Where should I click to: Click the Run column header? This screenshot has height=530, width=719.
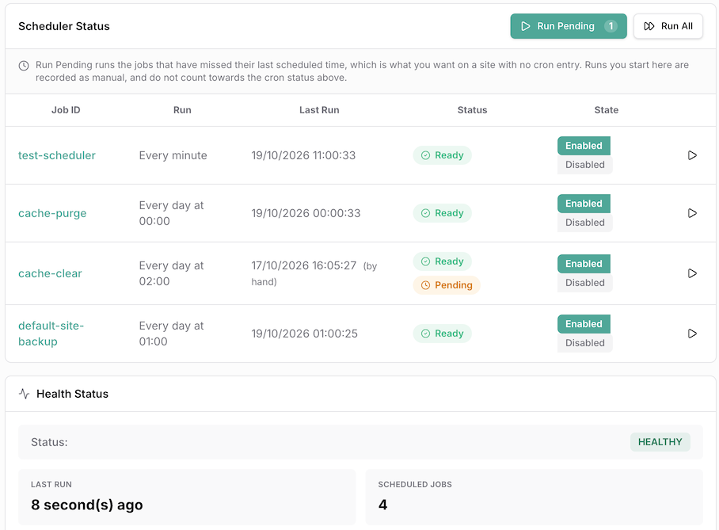click(182, 110)
